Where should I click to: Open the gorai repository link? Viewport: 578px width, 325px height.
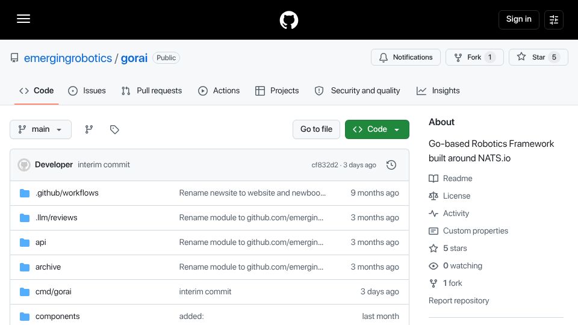[x=134, y=58]
